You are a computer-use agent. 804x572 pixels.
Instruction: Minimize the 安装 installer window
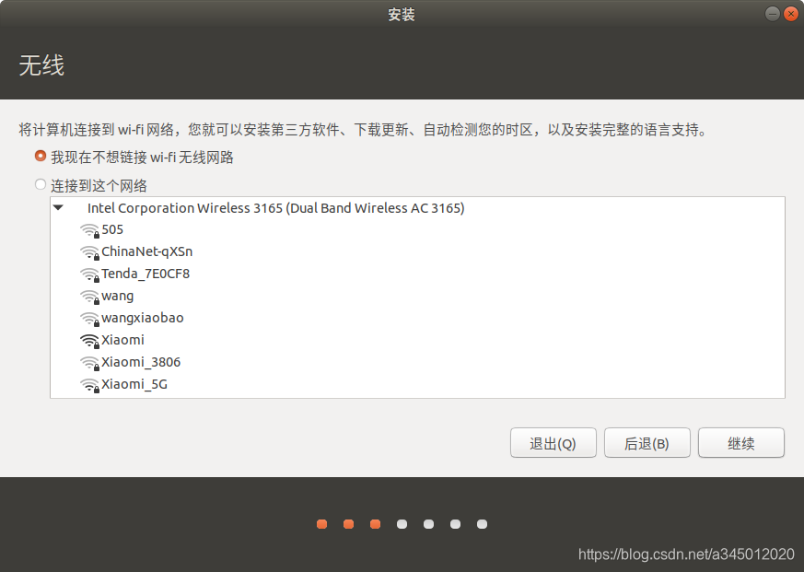(x=772, y=14)
